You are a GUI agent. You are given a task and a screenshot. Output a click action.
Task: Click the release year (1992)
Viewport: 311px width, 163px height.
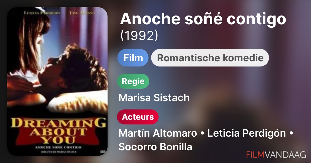(x=139, y=36)
